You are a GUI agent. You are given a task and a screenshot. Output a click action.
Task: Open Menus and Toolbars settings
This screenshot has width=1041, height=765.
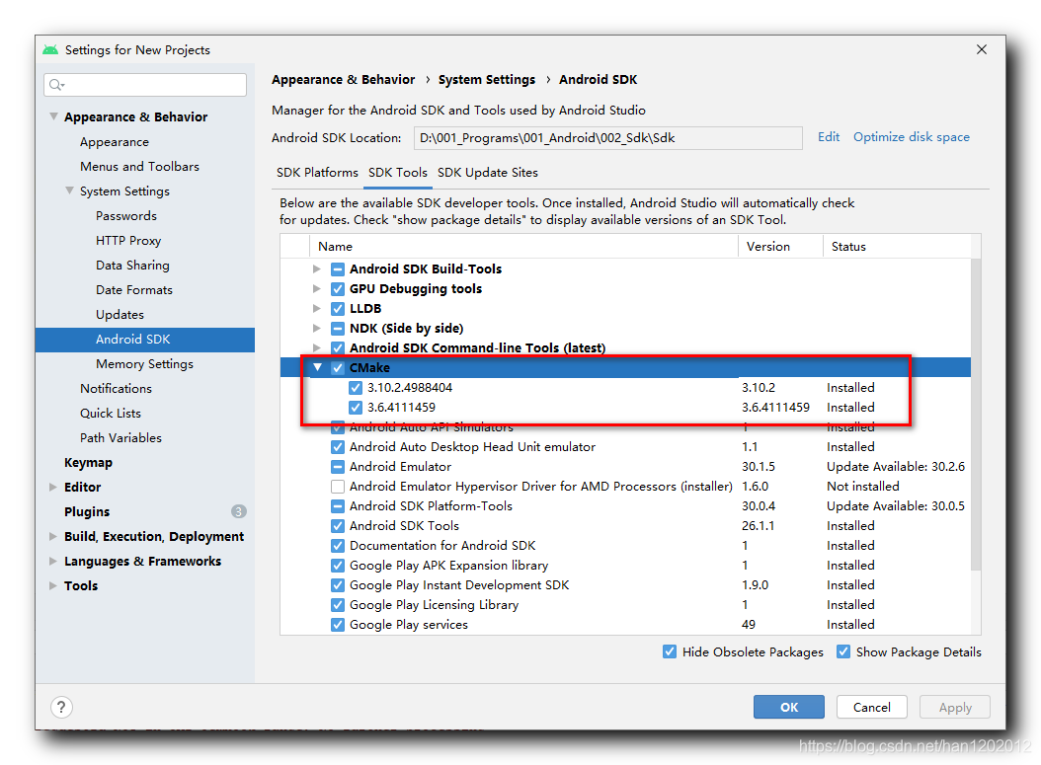pyautogui.click(x=139, y=167)
